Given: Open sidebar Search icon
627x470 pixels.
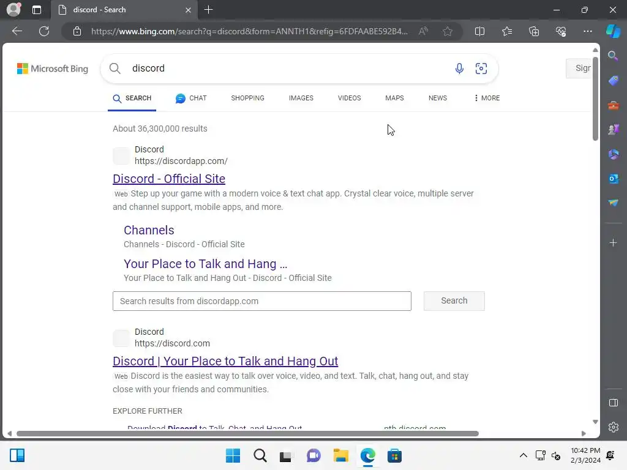Looking at the screenshot, I should pyautogui.click(x=613, y=56).
